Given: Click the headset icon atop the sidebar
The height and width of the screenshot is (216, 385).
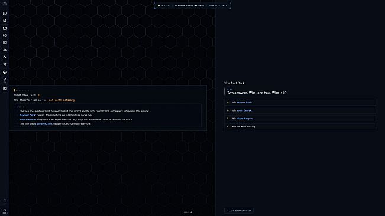Looking at the screenshot, I should (5, 4).
